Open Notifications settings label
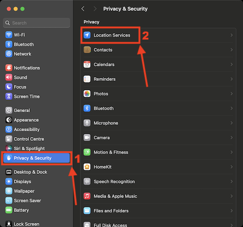Viewport: 243px width, 227px height. (27, 68)
